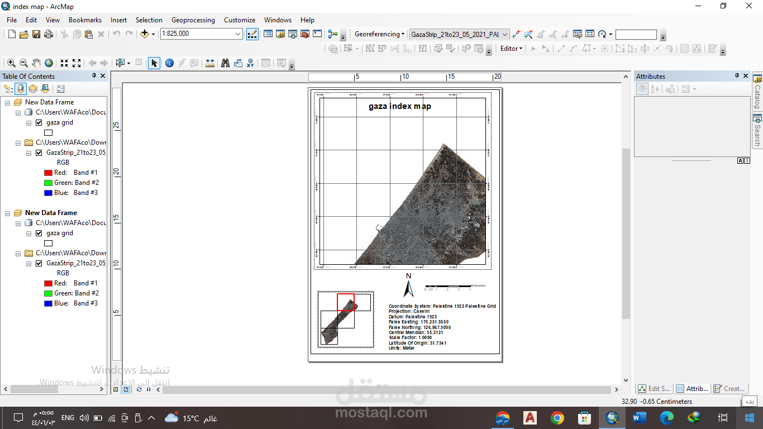
Task: Switch TOC to List By Visibility
Action: coord(33,89)
